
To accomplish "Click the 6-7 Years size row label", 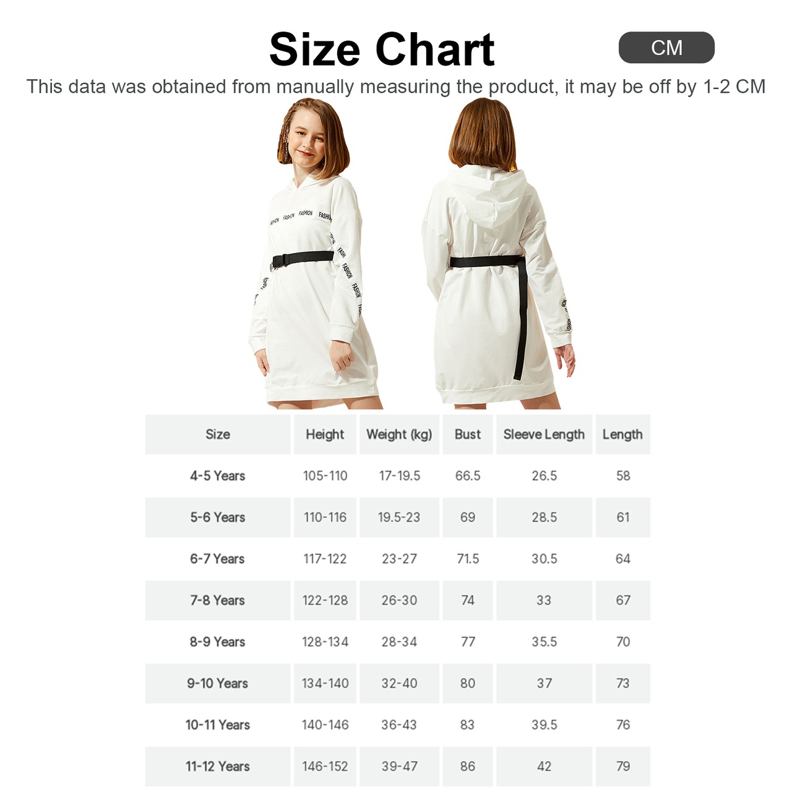I will (x=218, y=559).
